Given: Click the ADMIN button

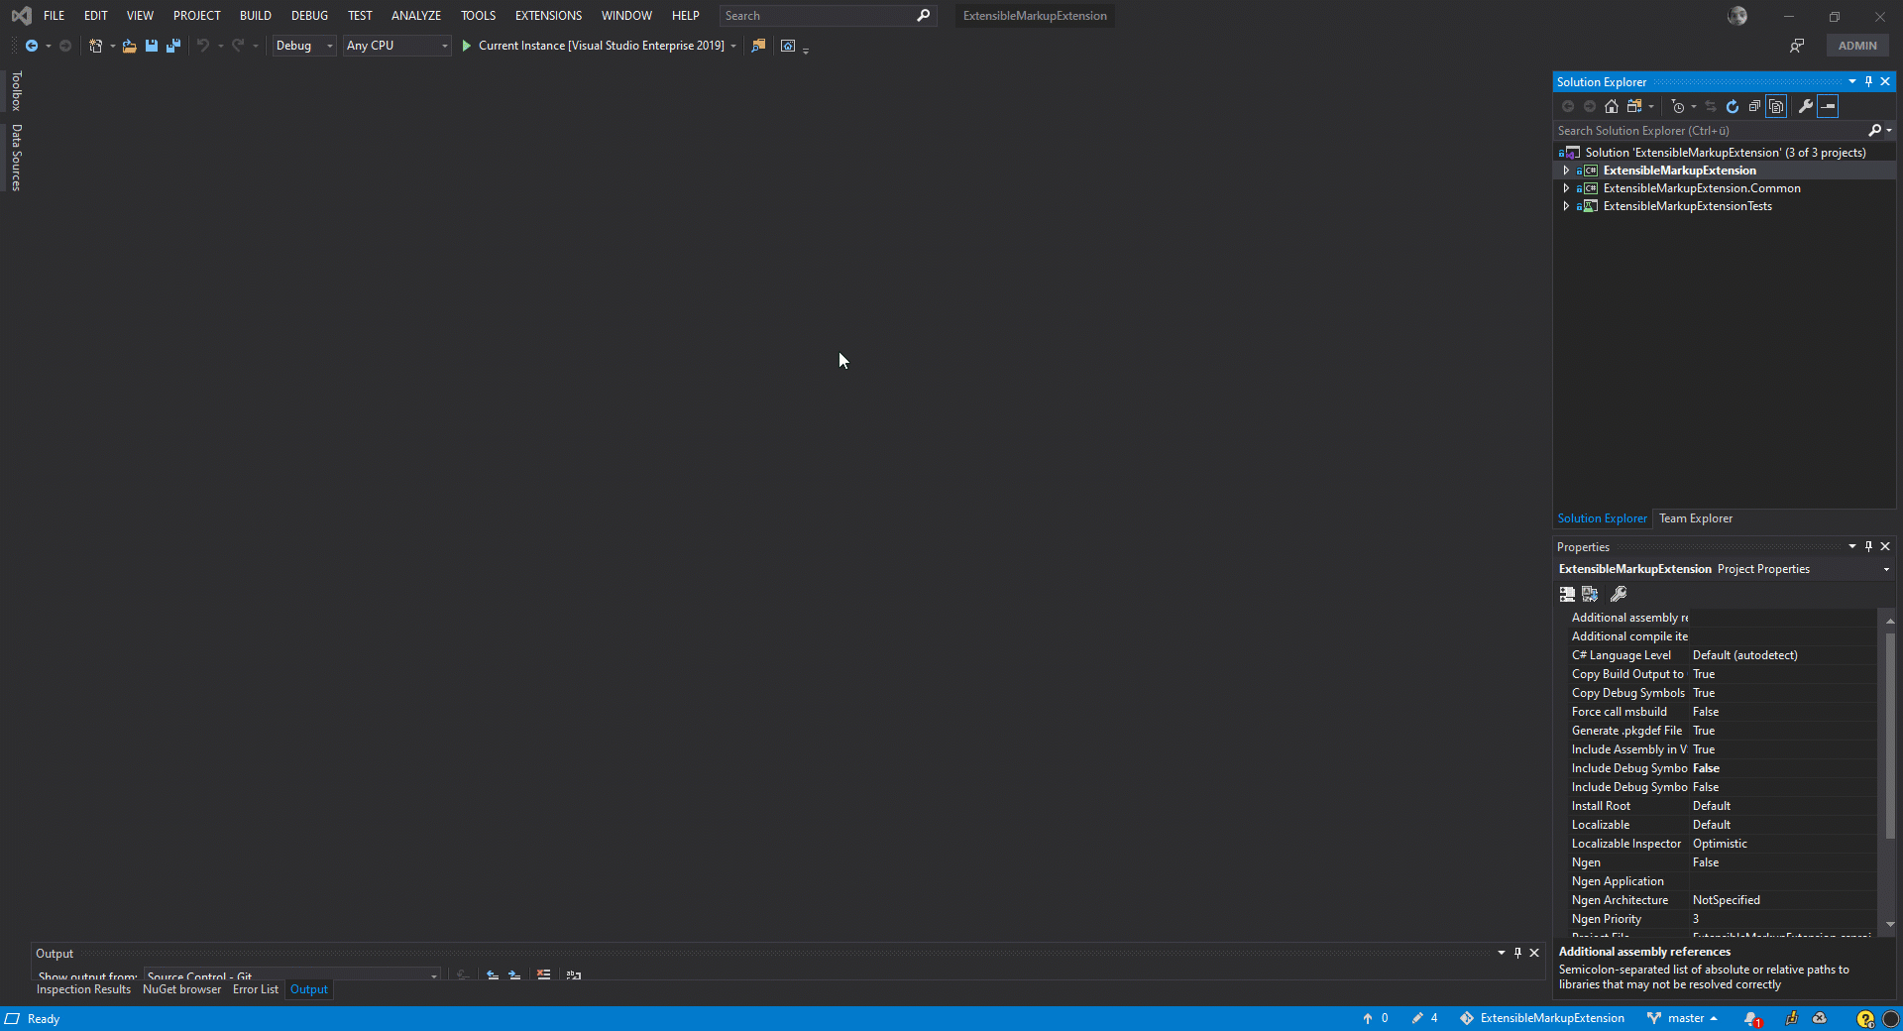Looking at the screenshot, I should click(1857, 46).
